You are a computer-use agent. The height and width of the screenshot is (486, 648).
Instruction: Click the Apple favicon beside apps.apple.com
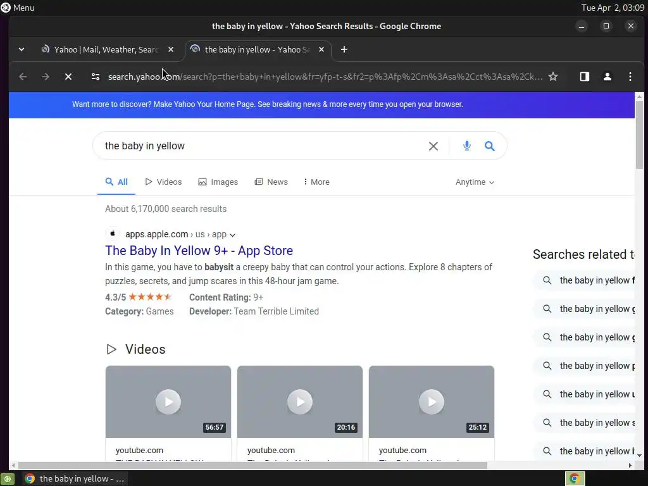[113, 234]
